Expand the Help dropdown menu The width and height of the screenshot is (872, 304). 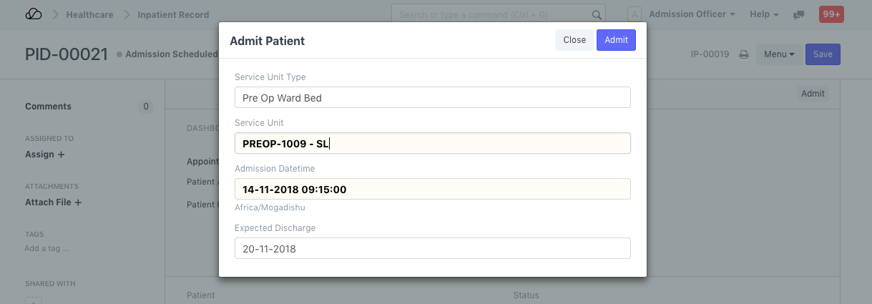click(764, 14)
